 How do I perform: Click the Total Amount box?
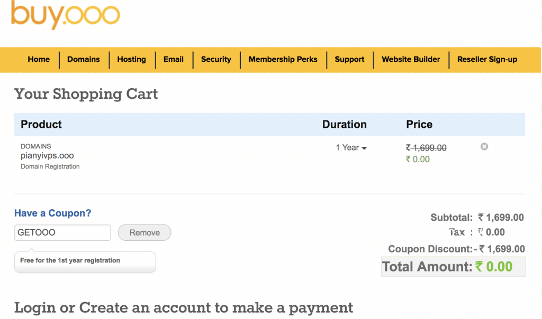point(453,267)
